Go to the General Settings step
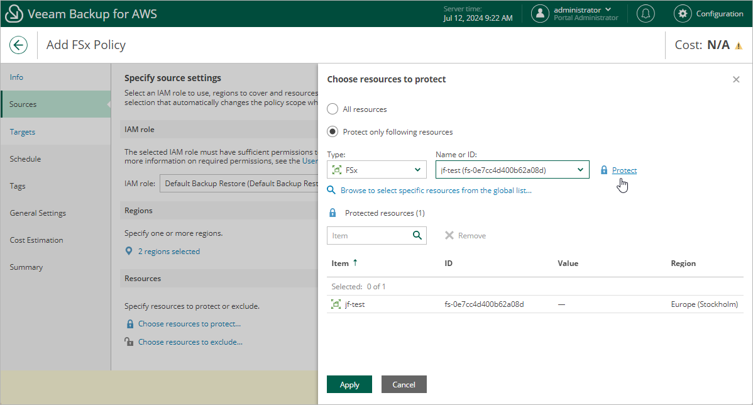Image resolution: width=753 pixels, height=405 pixels. [38, 213]
